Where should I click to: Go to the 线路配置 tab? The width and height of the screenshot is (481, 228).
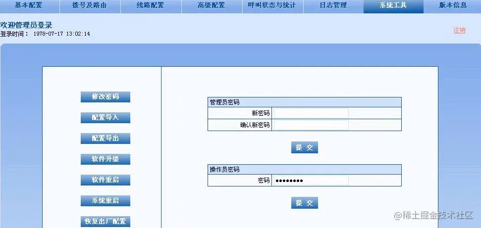151,6
